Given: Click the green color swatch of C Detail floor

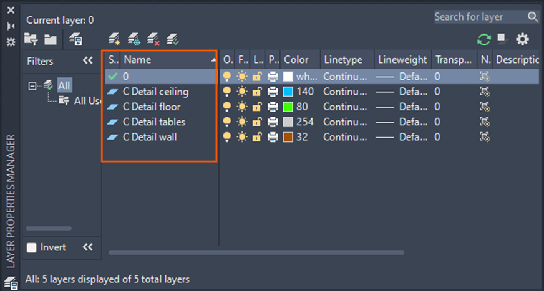Looking at the screenshot, I should click(288, 107).
